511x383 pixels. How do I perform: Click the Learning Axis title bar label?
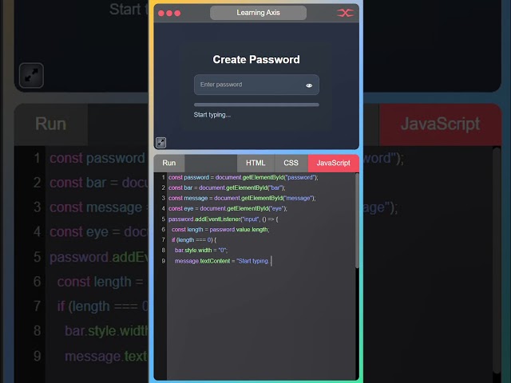click(x=258, y=13)
